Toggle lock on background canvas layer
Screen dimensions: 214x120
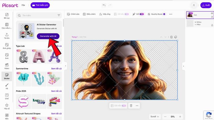pyautogui.click(x=212, y=25)
